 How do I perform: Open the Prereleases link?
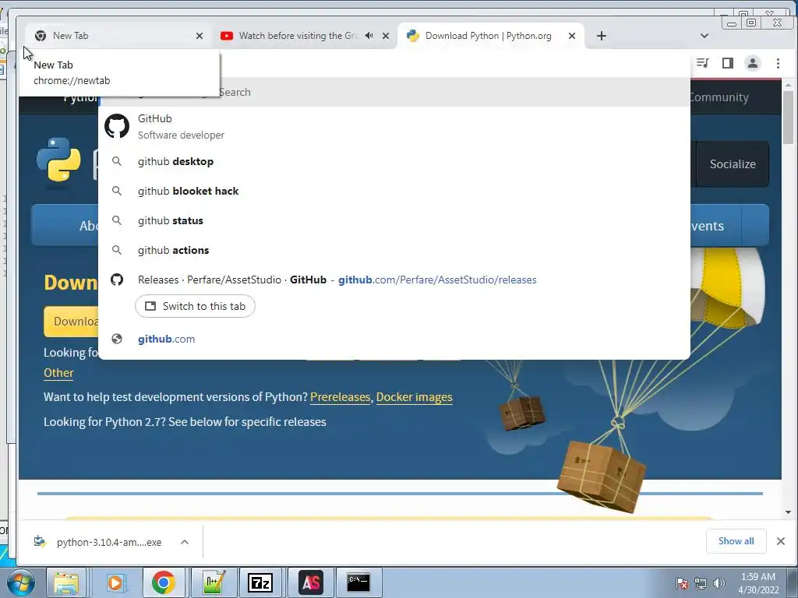tap(340, 397)
